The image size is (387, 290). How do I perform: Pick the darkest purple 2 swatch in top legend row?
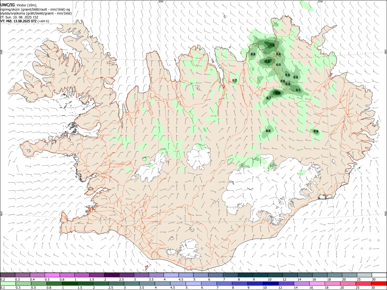[112, 275]
